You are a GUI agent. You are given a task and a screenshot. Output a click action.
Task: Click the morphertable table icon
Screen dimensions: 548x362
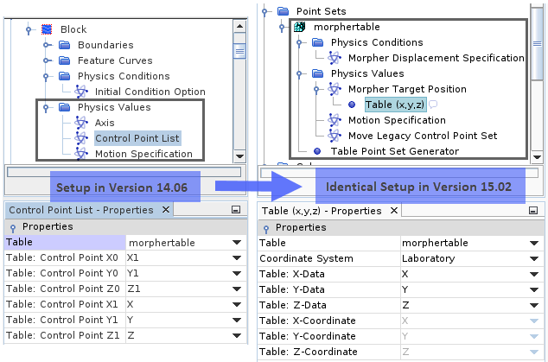[300, 27]
